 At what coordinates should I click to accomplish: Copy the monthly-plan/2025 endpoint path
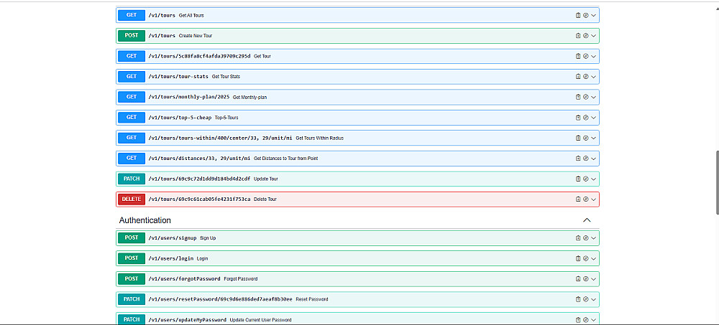tap(578, 97)
